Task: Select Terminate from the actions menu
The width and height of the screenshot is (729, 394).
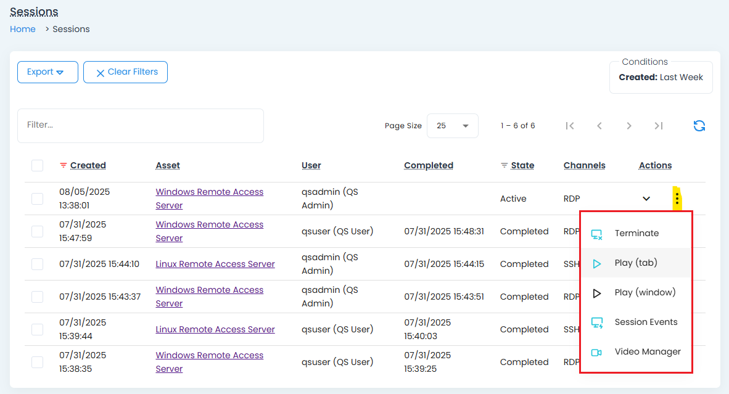Action: (x=636, y=233)
